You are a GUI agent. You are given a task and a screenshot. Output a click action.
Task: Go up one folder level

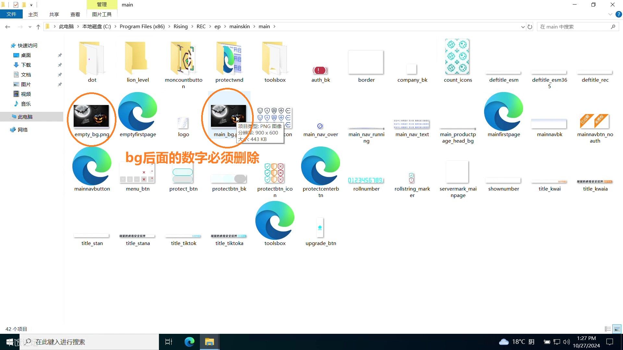[38, 27]
